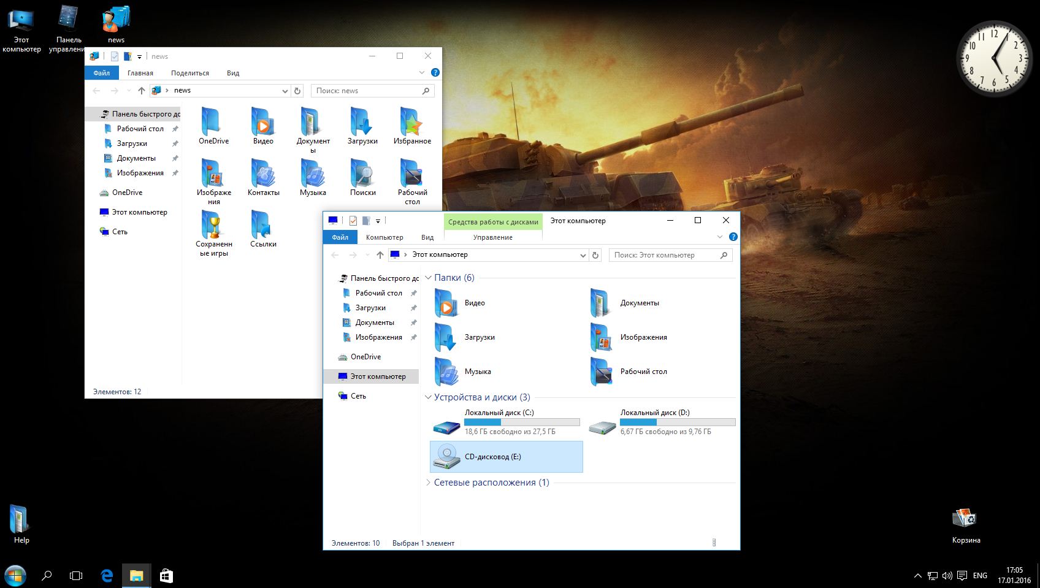Select Локальный диск (D:) drive

coord(662,422)
